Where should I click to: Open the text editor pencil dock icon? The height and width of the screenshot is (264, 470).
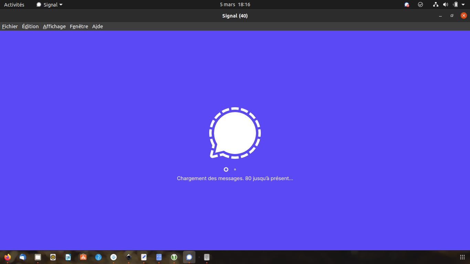(x=144, y=257)
